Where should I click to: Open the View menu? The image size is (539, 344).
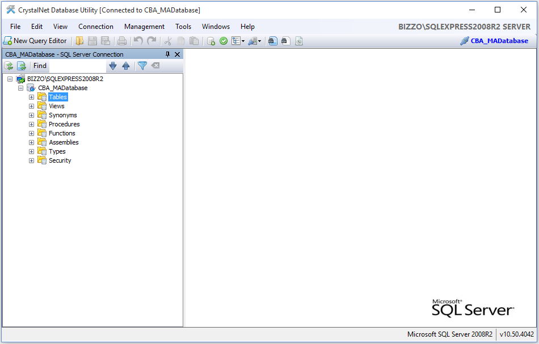(60, 27)
